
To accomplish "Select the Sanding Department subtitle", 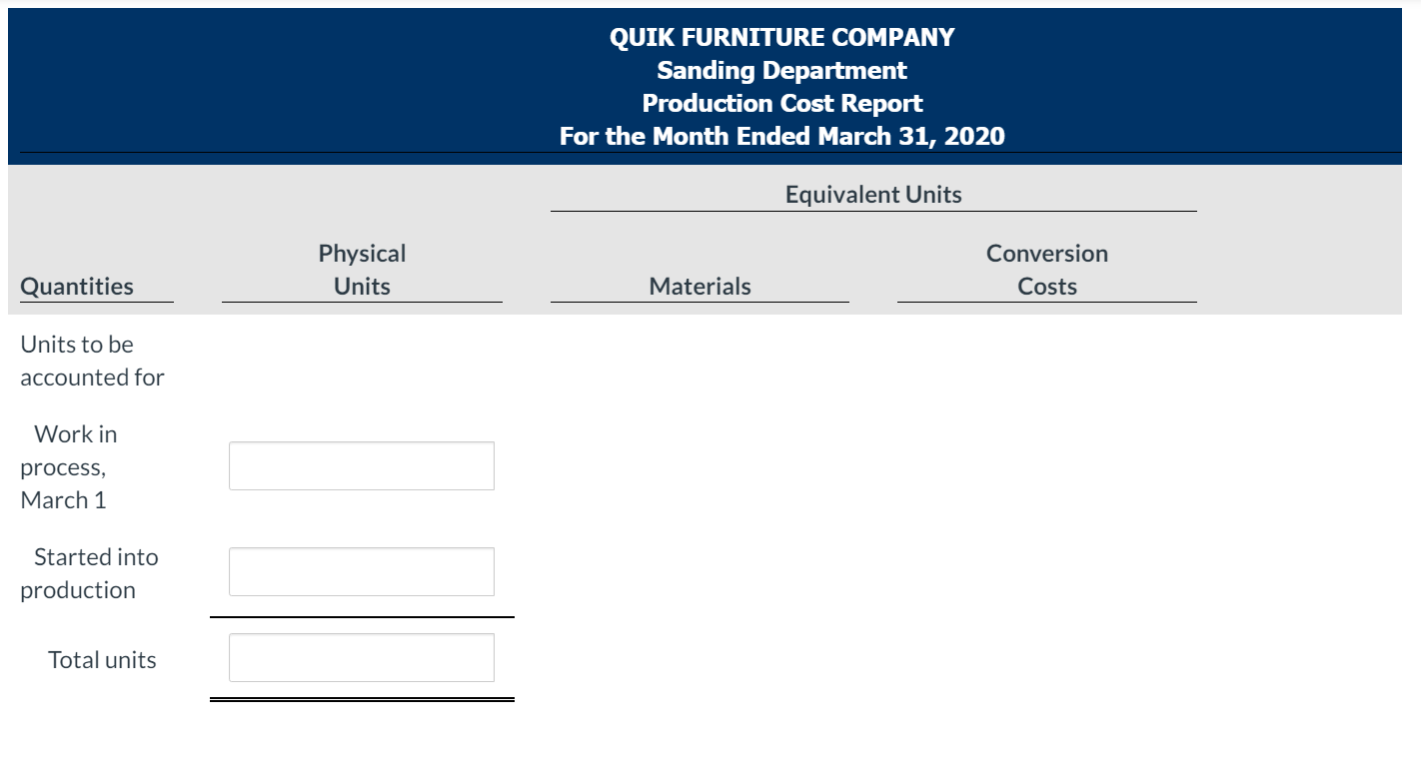I will (x=780, y=70).
